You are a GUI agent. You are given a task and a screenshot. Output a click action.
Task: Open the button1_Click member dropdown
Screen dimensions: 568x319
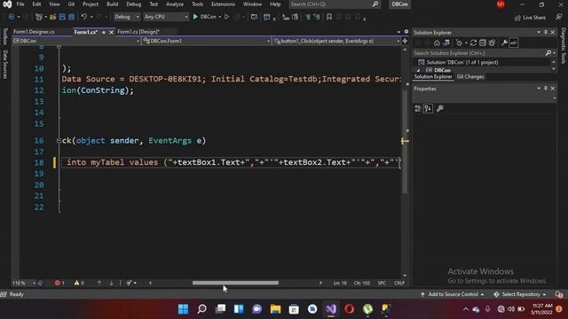pyautogui.click(x=336, y=41)
